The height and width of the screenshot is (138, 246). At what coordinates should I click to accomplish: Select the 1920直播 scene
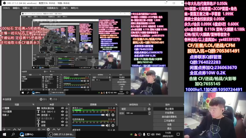coord(18,112)
